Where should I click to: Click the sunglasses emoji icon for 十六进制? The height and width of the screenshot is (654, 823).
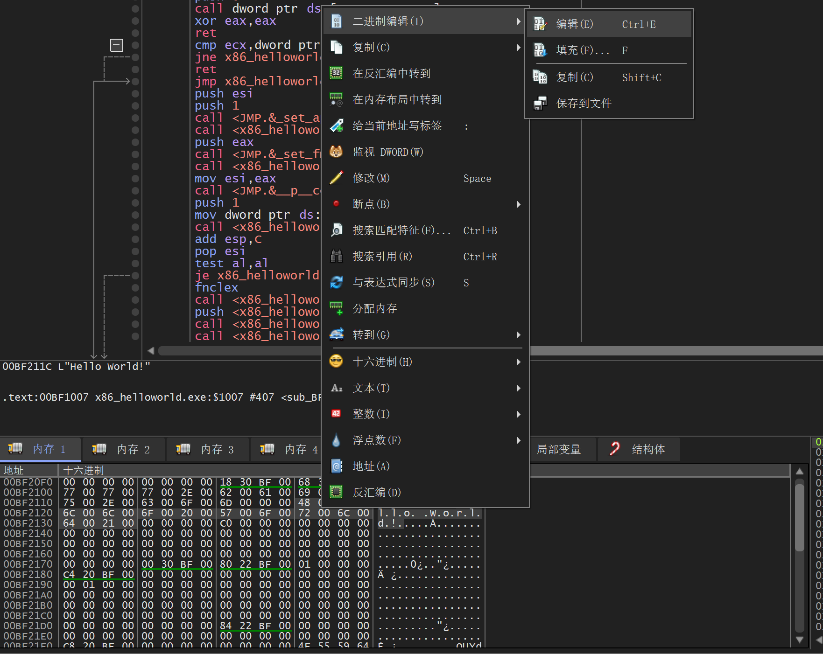coord(336,362)
